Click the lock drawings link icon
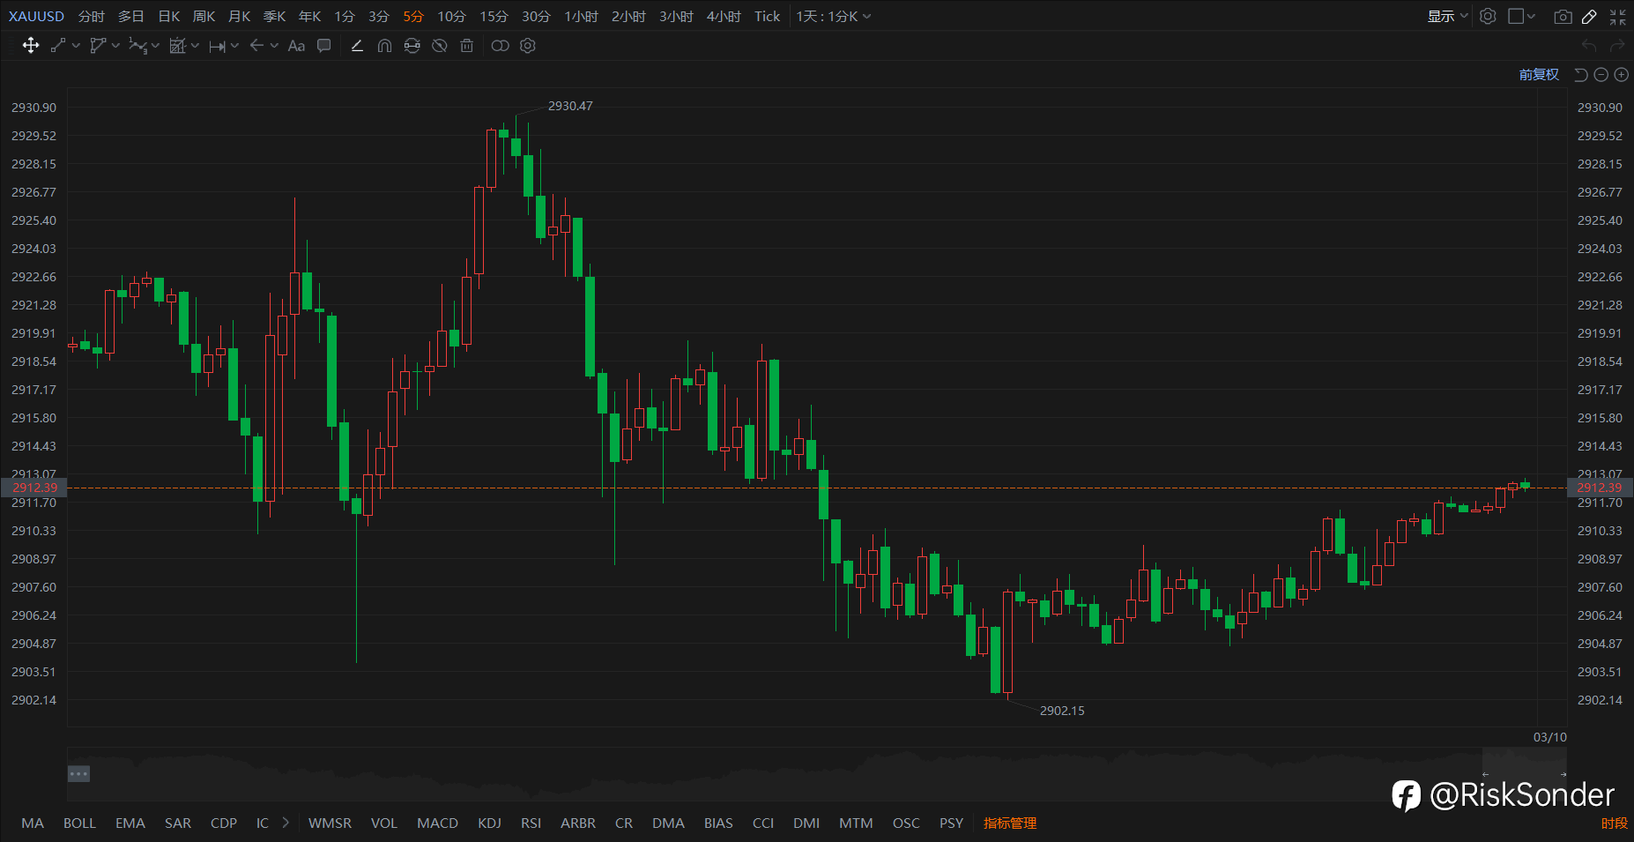Image resolution: width=1634 pixels, height=842 pixels. click(412, 46)
